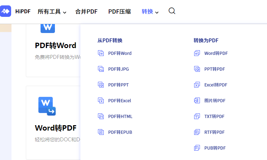267x160 pixels.
Task: Choose the Excel转PDF option
Action: 216,85
